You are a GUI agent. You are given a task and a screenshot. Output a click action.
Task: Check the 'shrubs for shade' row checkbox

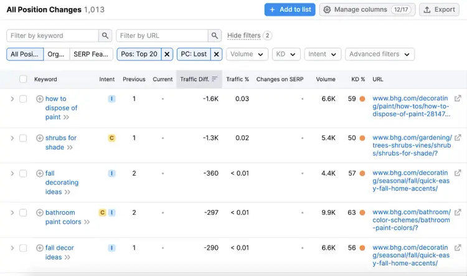23,138
